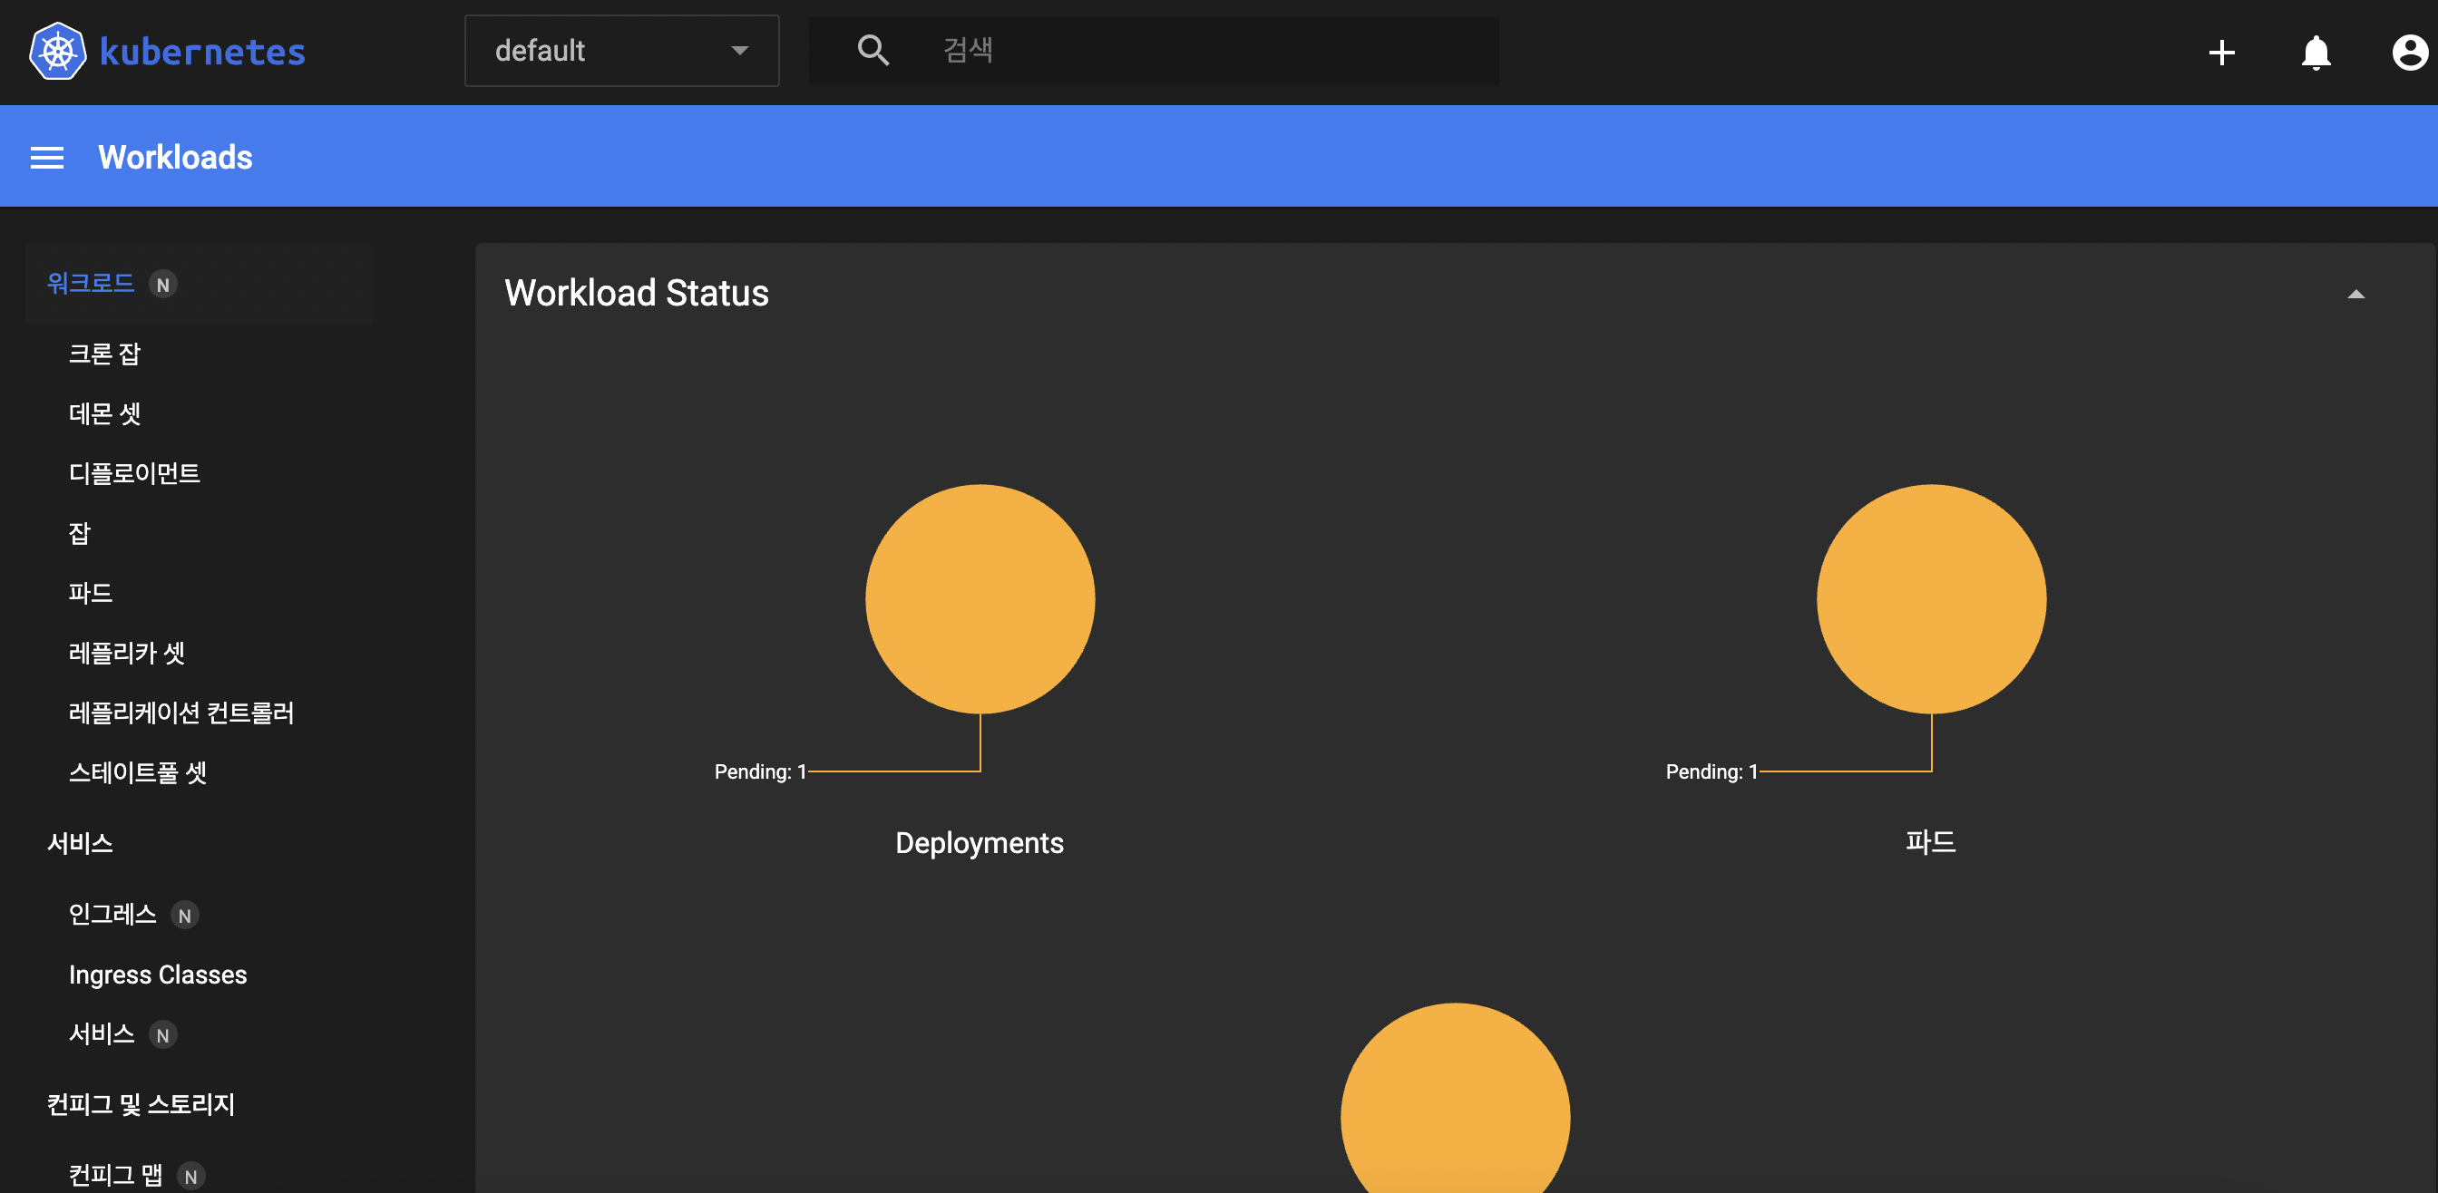The height and width of the screenshot is (1193, 2438).
Task: Open Ingress Classes in the sidebar
Action: point(158,975)
